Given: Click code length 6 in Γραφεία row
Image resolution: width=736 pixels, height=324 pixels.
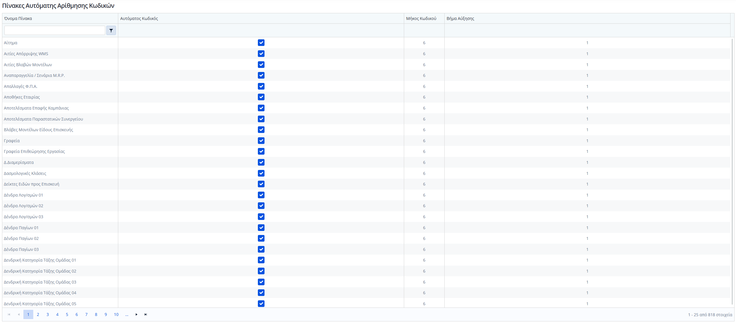Looking at the screenshot, I should coord(424,141).
